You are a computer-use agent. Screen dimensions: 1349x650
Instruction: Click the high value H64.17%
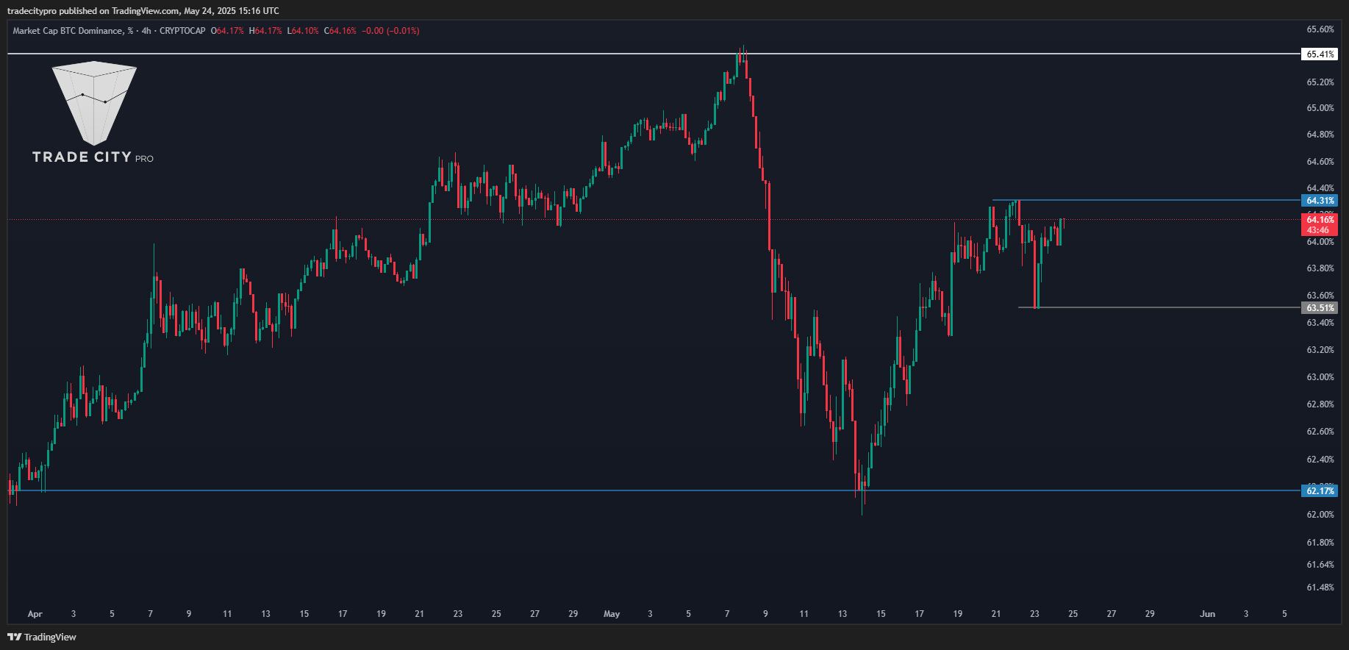(265, 31)
